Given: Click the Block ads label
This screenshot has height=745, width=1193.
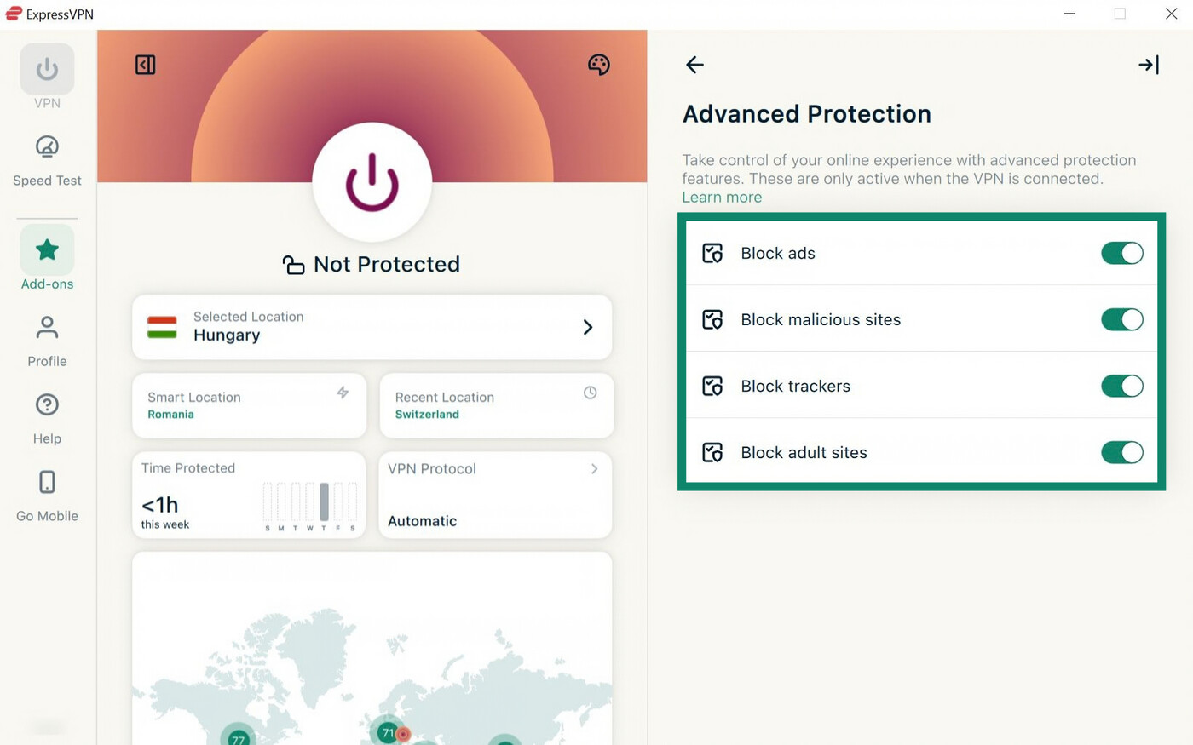Looking at the screenshot, I should click(778, 253).
